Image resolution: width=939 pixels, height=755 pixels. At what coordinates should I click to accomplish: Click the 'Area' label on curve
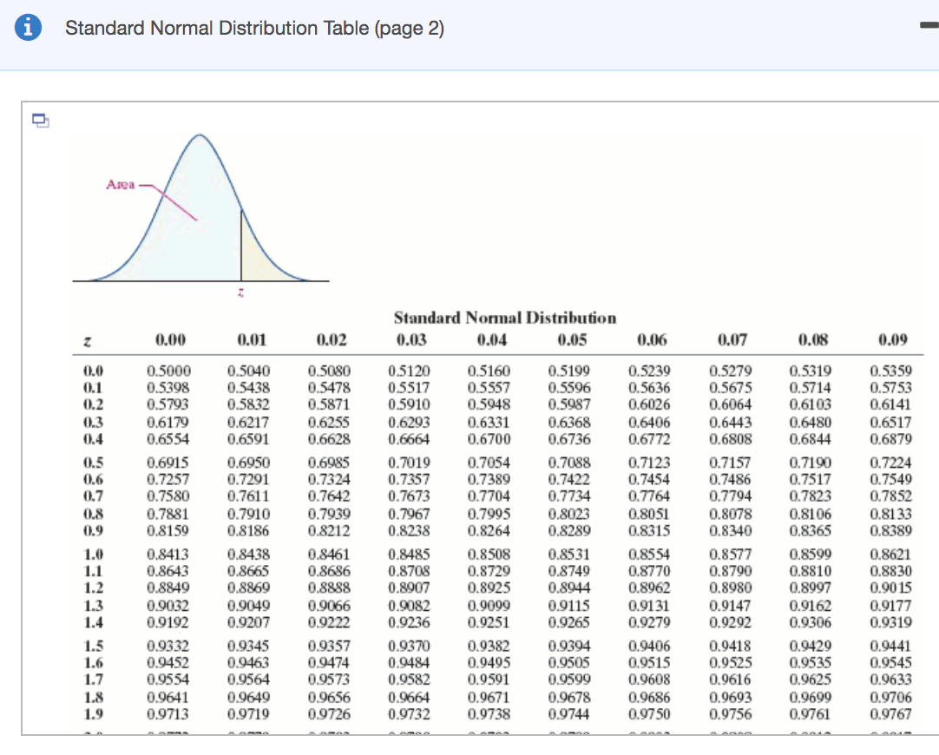[x=121, y=184]
